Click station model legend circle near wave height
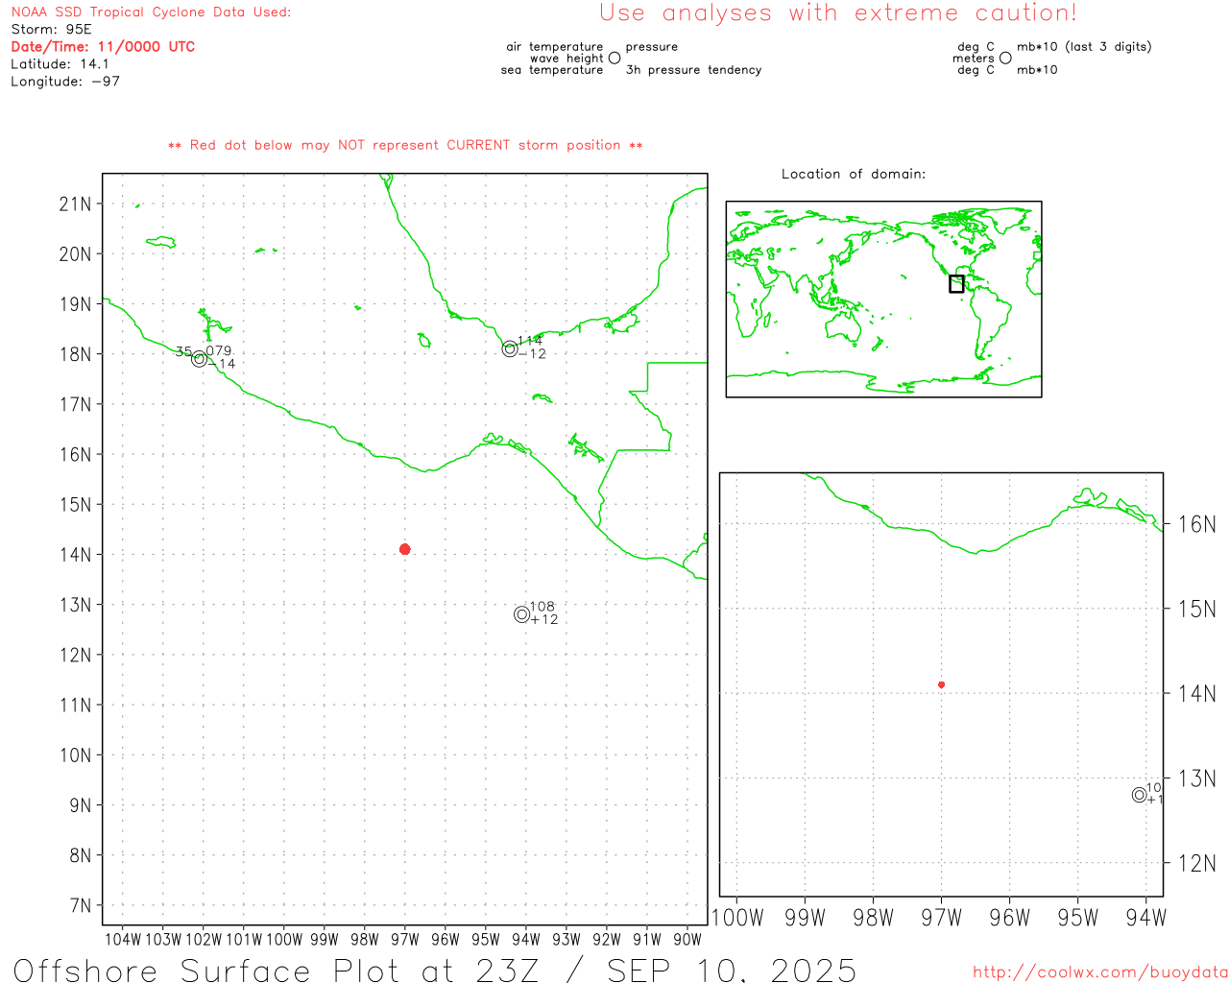Viewport: 1229px width, 983px height. pos(614,59)
